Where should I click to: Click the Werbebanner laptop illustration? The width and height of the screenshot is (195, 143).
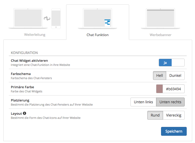(161, 18)
